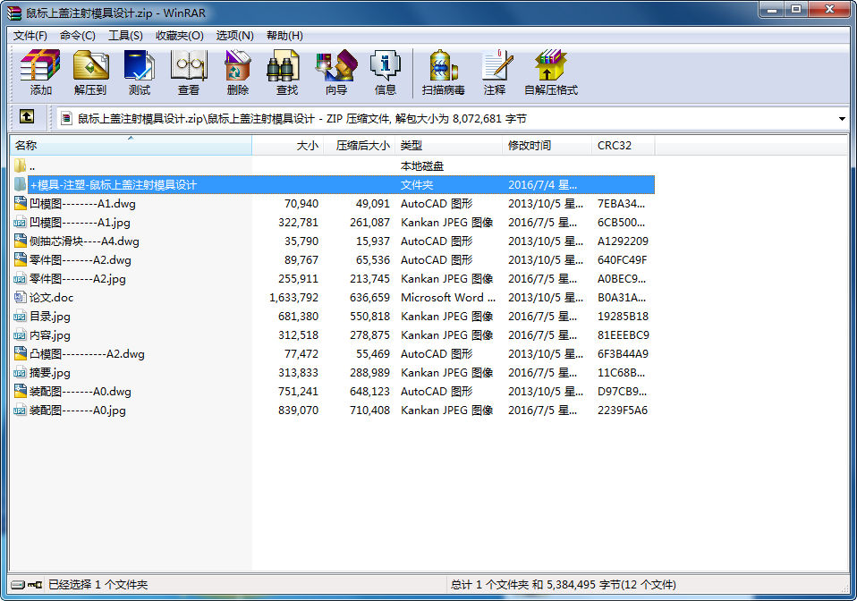The height and width of the screenshot is (601, 857).
Task: Click the Word icon of 论文.doc
Action: (x=21, y=297)
